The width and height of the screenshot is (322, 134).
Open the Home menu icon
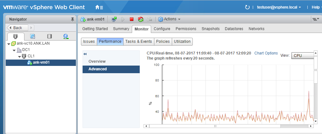point(99,7)
